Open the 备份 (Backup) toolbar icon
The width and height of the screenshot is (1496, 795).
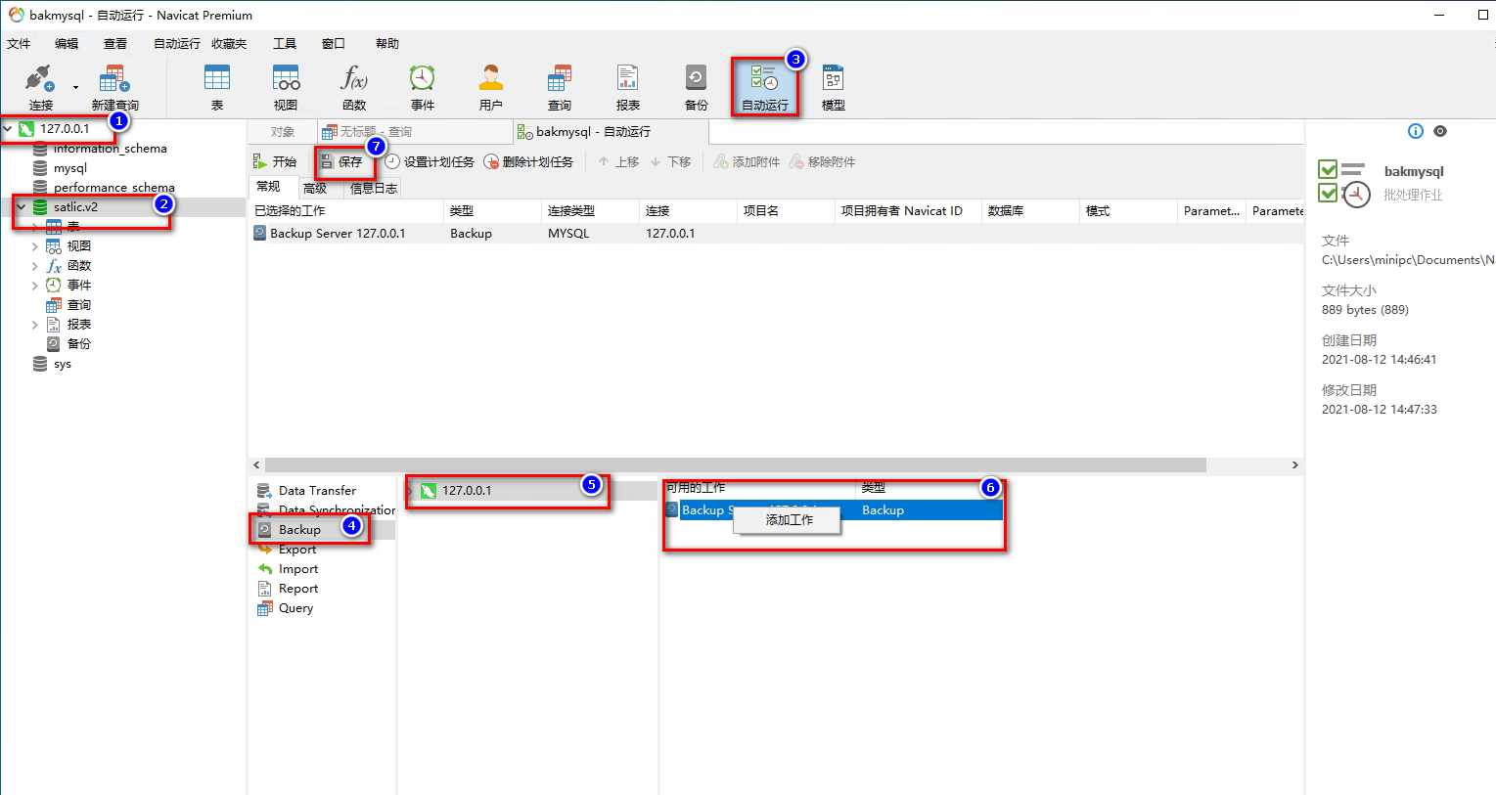(x=697, y=87)
